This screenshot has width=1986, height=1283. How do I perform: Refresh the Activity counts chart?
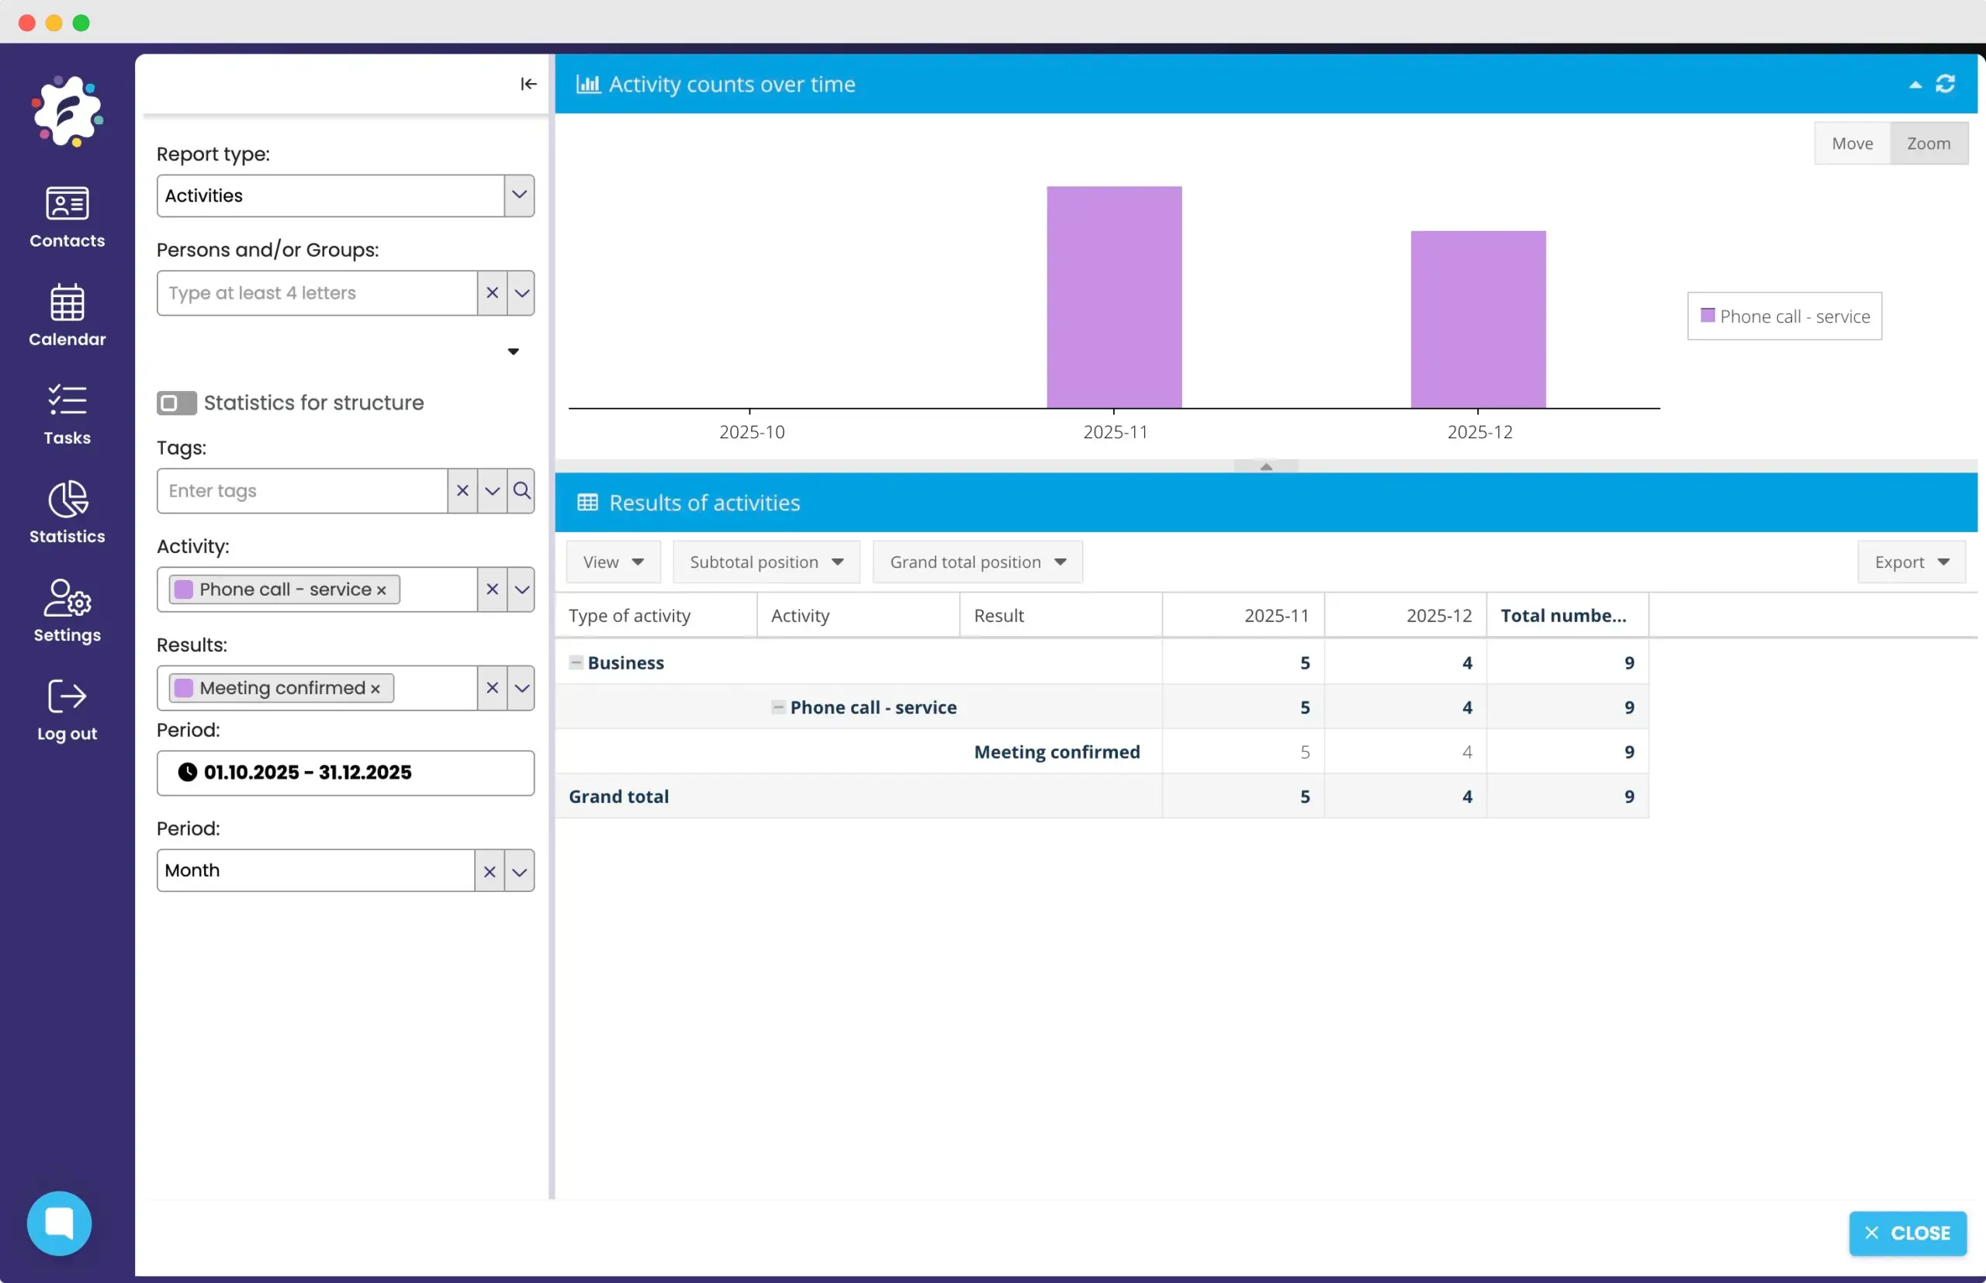pos(1945,84)
